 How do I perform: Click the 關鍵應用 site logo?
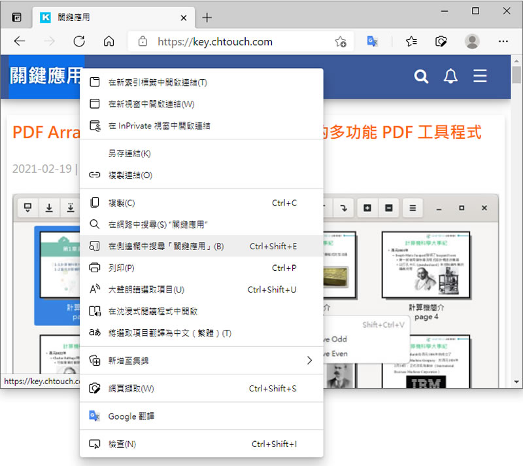[46, 77]
